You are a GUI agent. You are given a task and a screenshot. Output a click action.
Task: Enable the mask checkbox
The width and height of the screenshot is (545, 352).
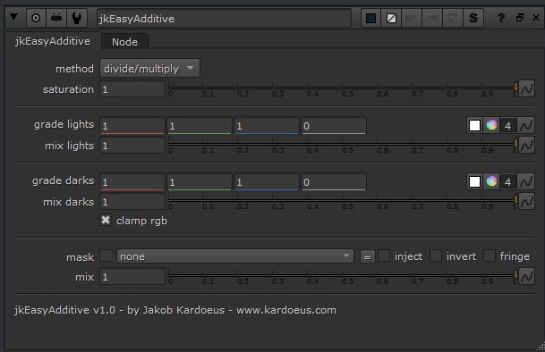click(x=106, y=256)
